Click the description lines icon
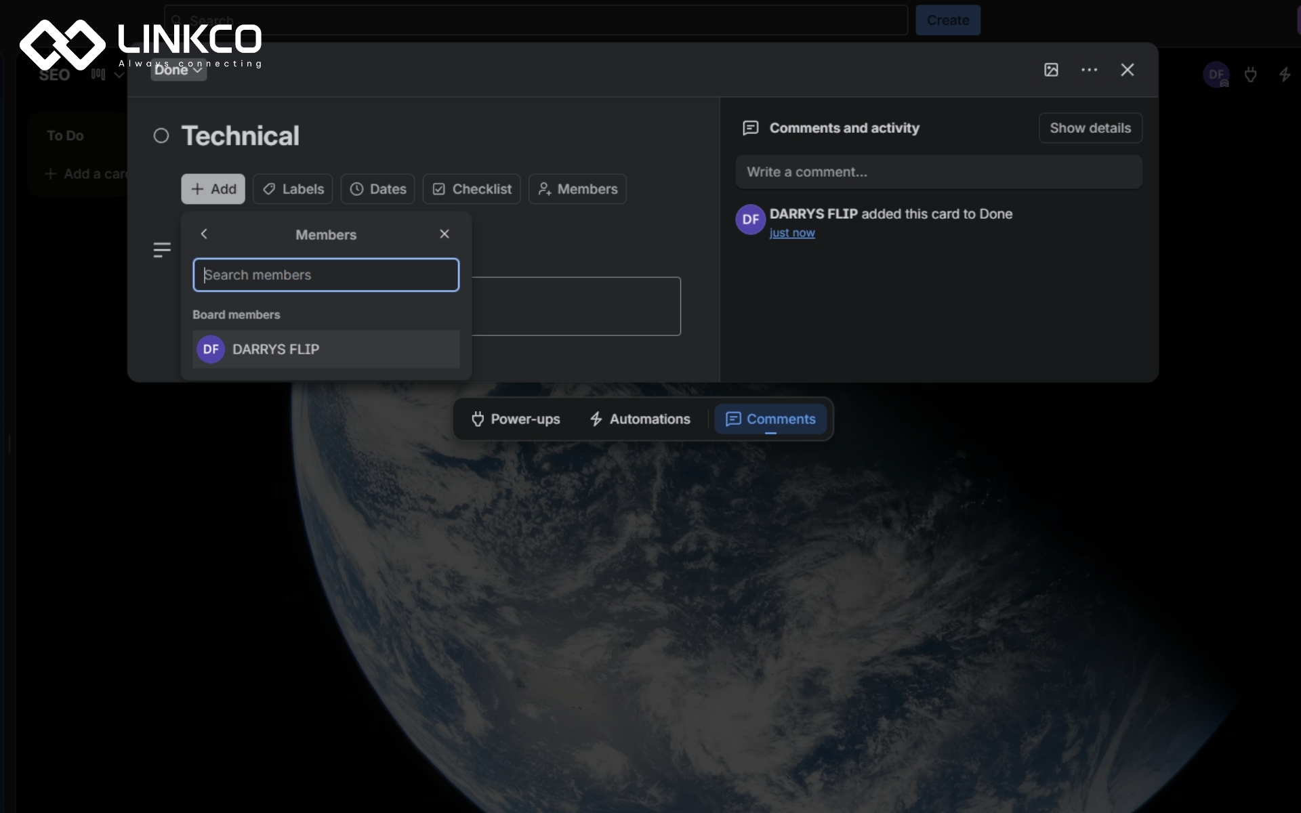The image size is (1301, 813). [162, 250]
